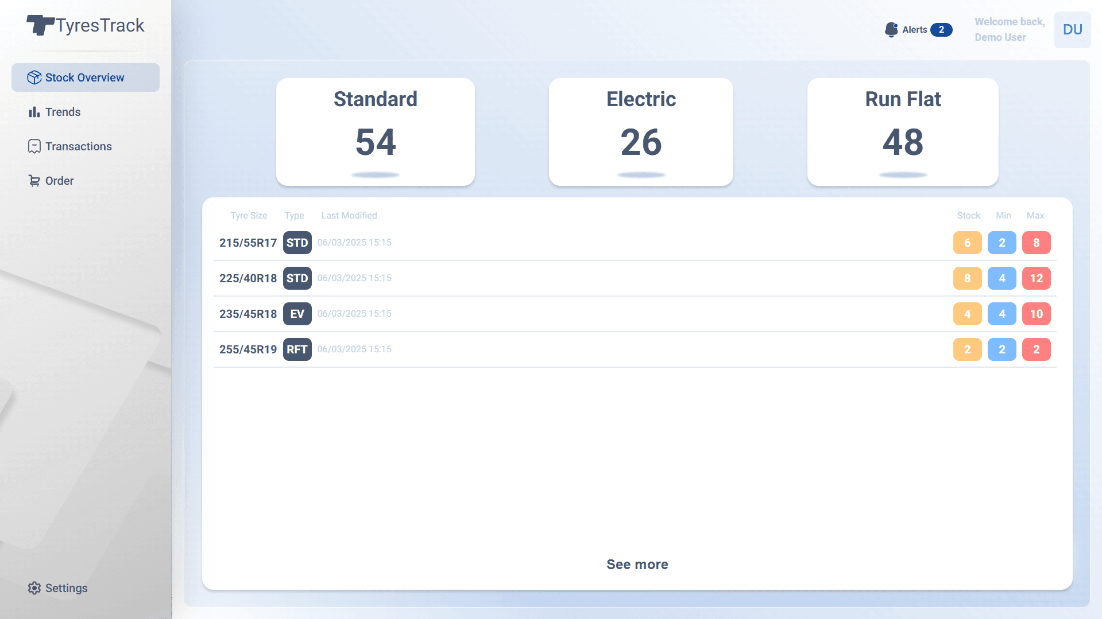This screenshot has width=1102, height=619.
Task: Click the Max column header
Action: pos(1035,216)
